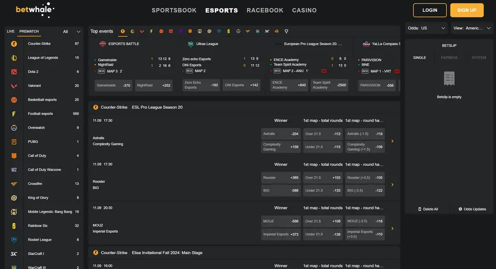Click Delete All trash icon in betslip
Image resolution: width=496 pixels, height=269 pixels.
click(x=420, y=209)
